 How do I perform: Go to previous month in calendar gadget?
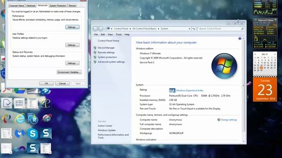255,54
